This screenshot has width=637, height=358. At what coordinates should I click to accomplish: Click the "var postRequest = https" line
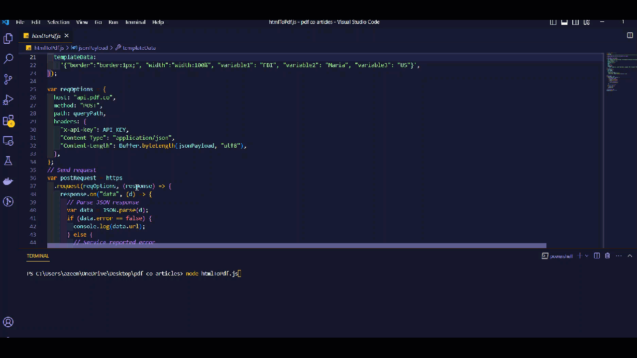click(85, 178)
